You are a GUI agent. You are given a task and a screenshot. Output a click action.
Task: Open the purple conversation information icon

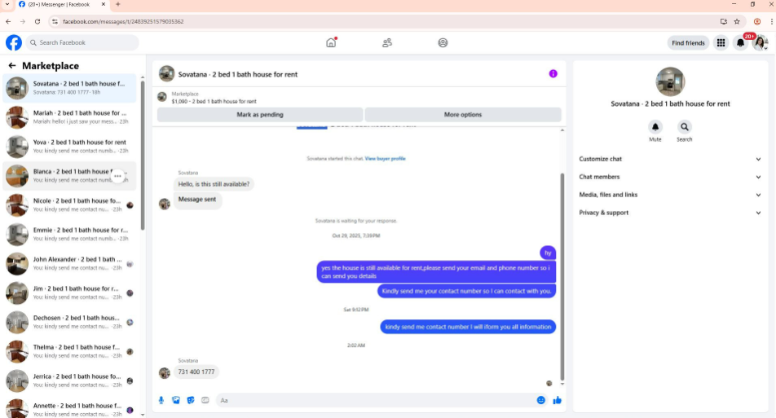[553, 73]
